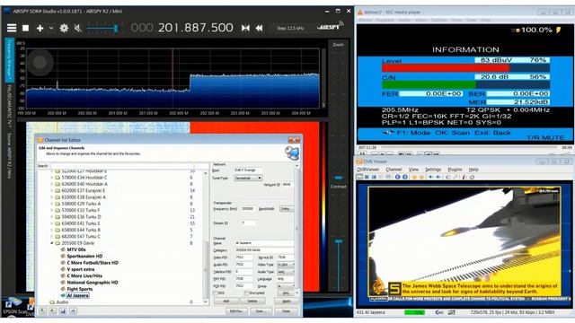
Task: Open the View menu in DVB Viewer
Action: pyautogui.click(x=413, y=170)
